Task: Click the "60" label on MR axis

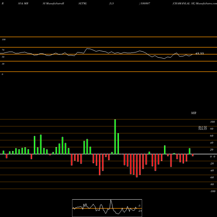Action: (212, 136)
